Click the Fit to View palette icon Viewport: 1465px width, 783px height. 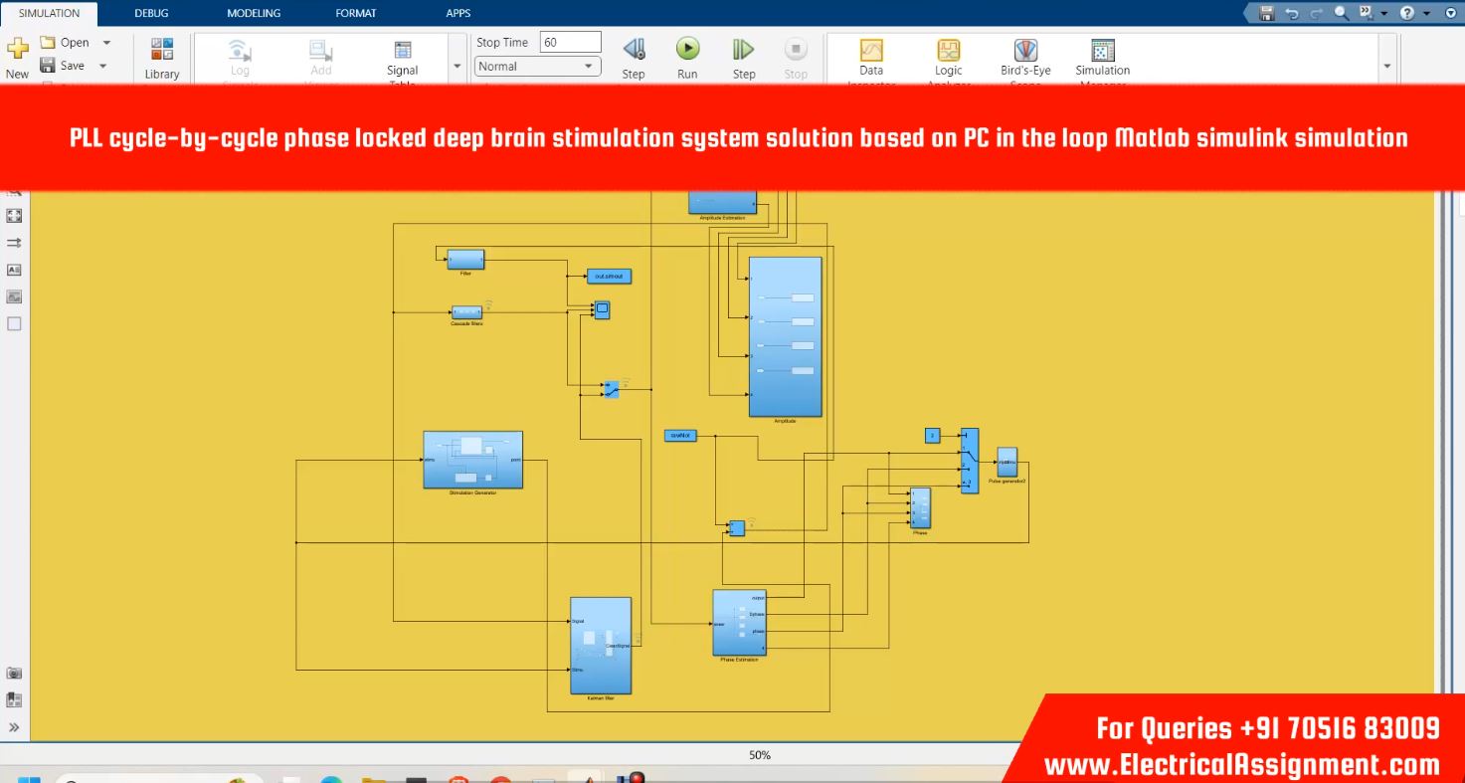point(14,215)
